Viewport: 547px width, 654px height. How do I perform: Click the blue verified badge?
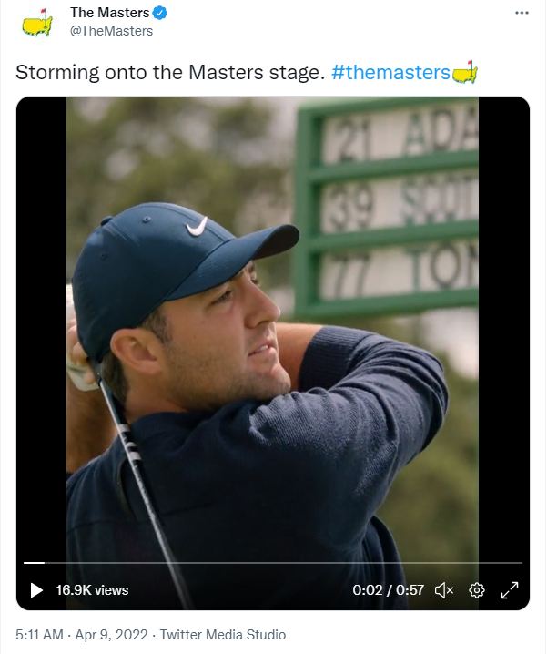(161, 13)
